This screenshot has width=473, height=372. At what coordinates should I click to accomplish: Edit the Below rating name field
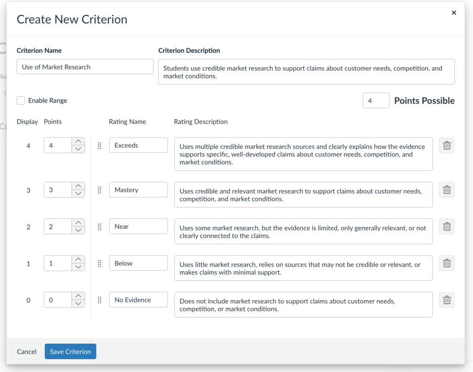pyautogui.click(x=139, y=263)
